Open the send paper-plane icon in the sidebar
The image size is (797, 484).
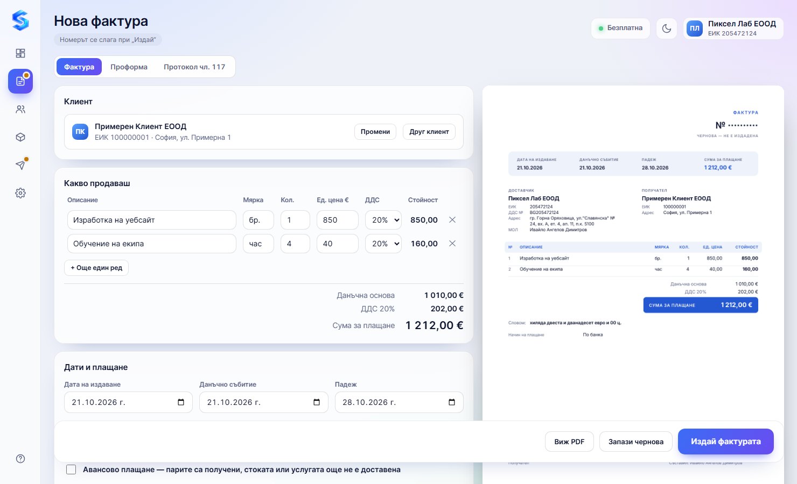[x=20, y=165]
